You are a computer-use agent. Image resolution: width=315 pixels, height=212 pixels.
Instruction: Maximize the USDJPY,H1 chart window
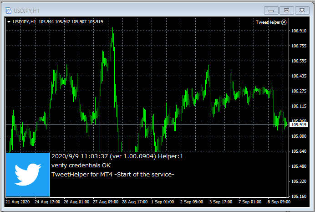(286, 10)
